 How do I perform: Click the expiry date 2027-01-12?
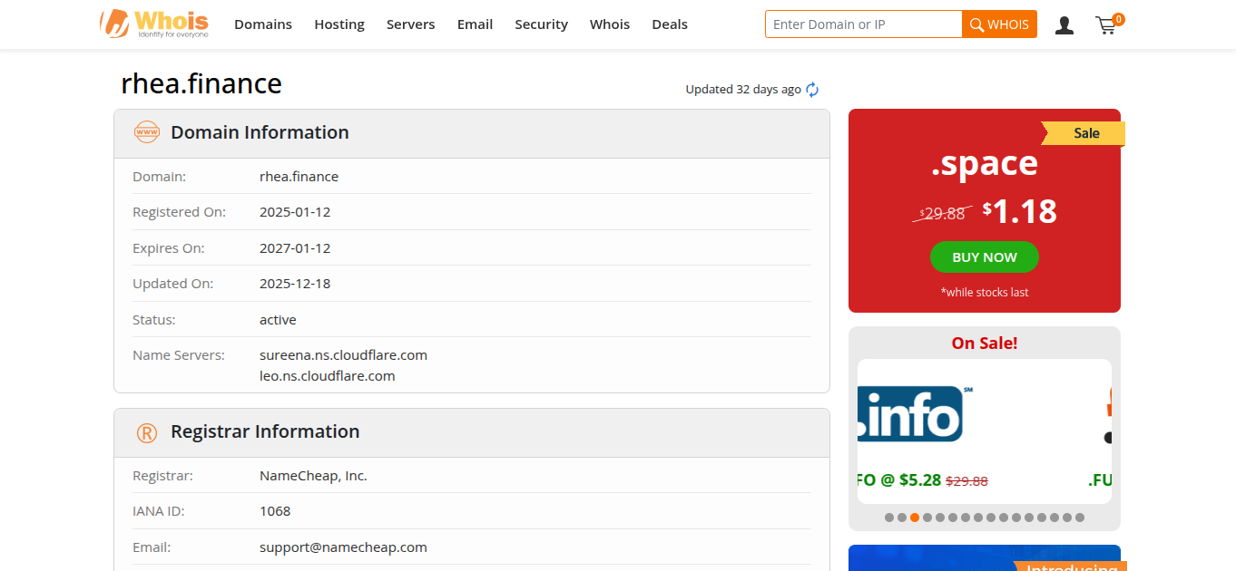[295, 248]
